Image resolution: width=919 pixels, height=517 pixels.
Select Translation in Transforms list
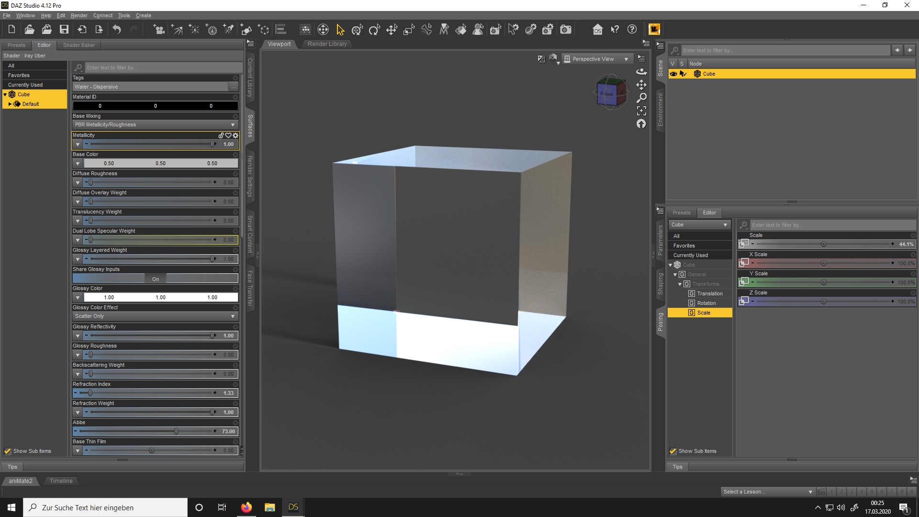[x=709, y=293]
